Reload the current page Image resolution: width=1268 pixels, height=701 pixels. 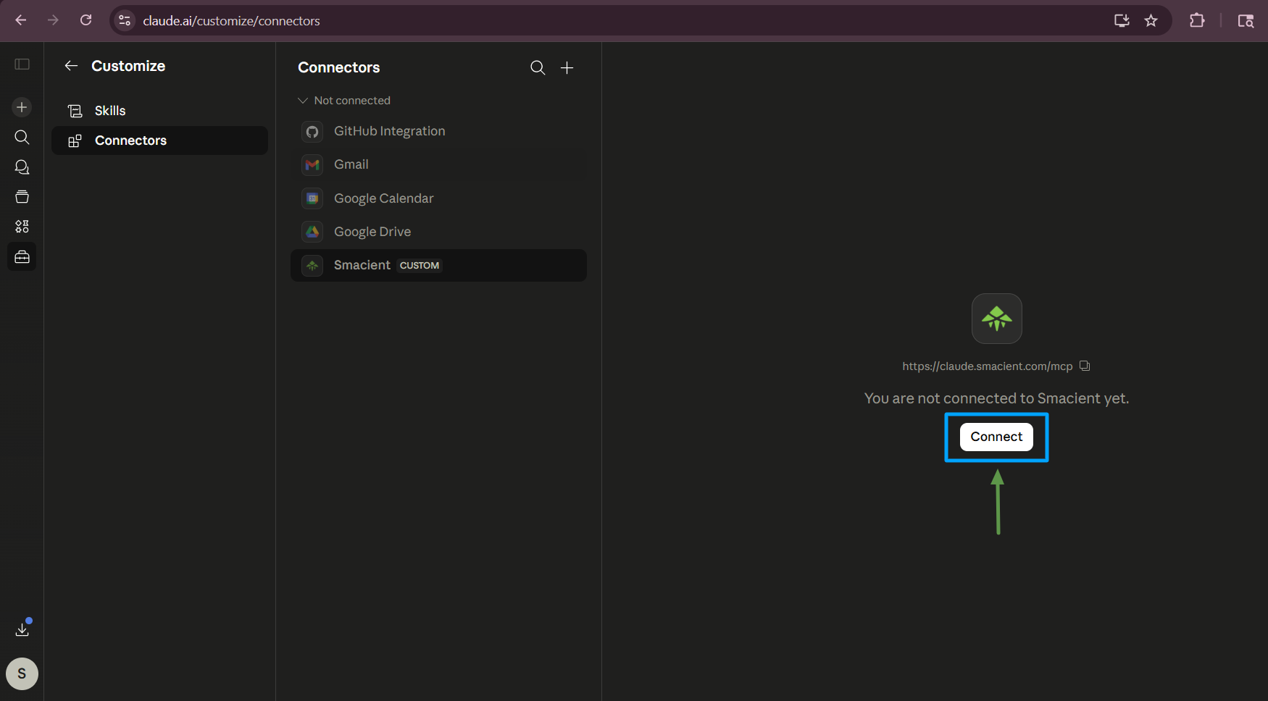(x=85, y=20)
